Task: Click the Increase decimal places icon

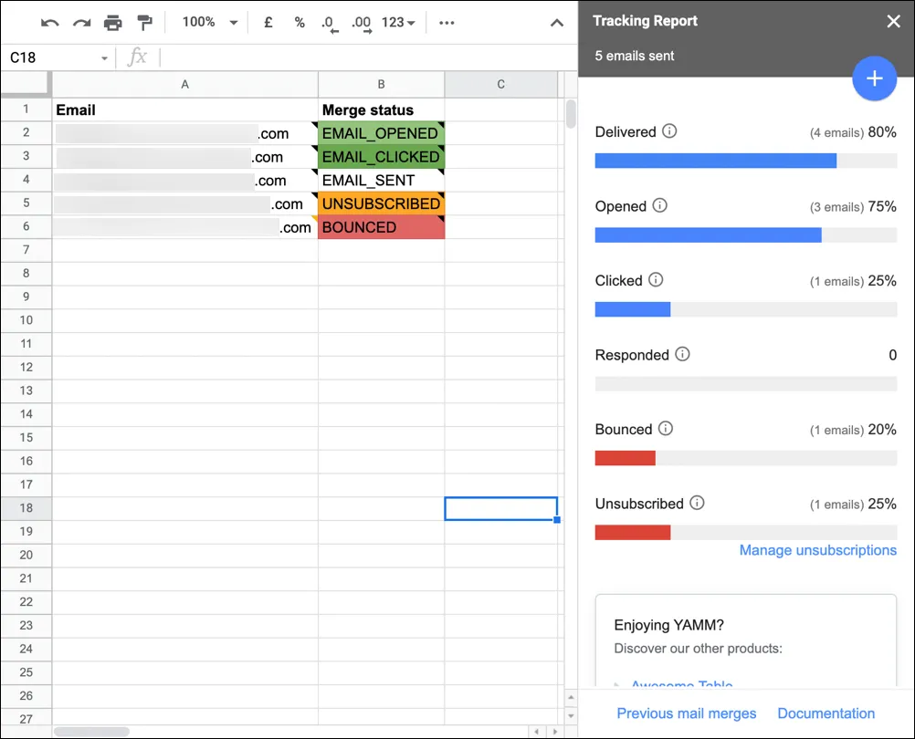Action: point(362,24)
